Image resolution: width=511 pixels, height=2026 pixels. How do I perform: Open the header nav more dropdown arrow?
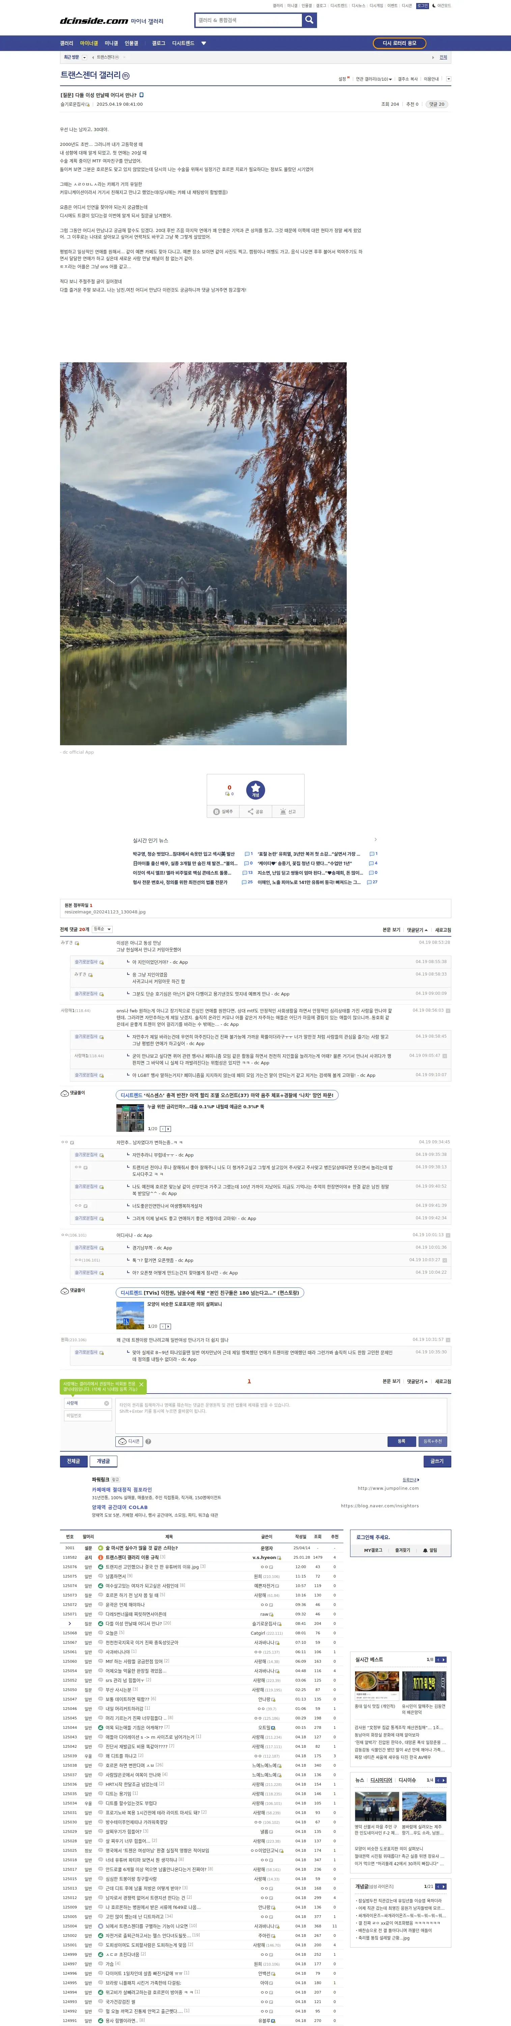coord(204,43)
